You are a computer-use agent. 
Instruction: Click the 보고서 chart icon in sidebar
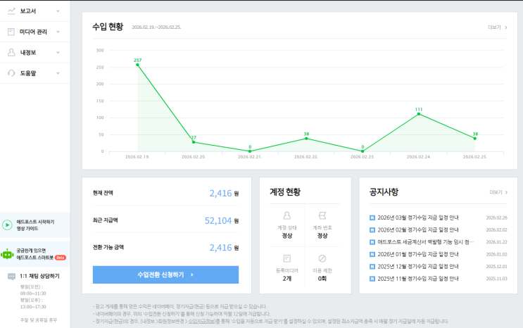tap(11, 11)
